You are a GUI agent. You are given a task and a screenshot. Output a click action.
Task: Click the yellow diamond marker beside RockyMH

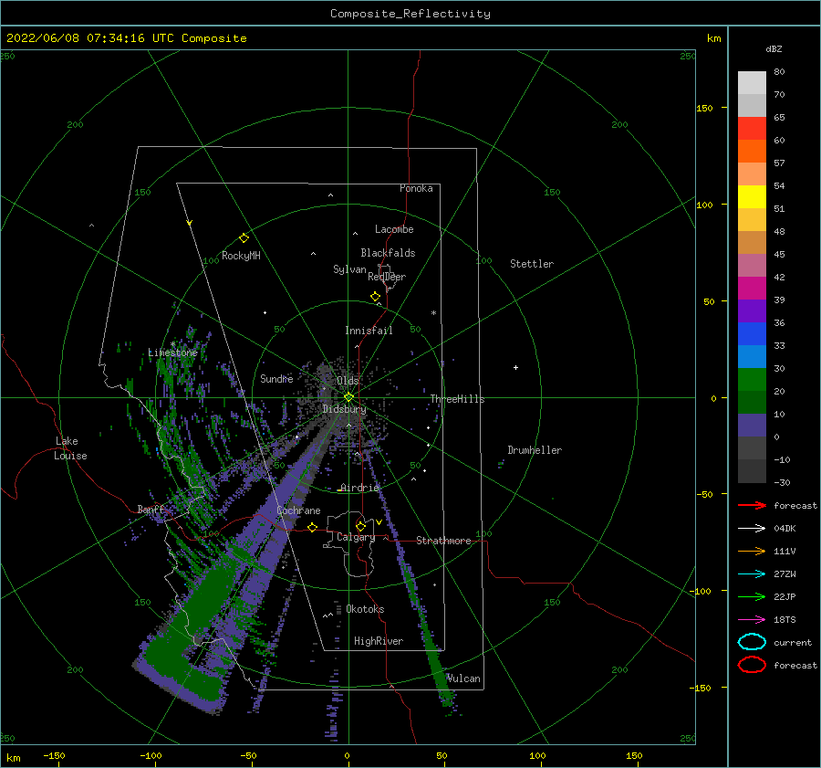point(244,238)
